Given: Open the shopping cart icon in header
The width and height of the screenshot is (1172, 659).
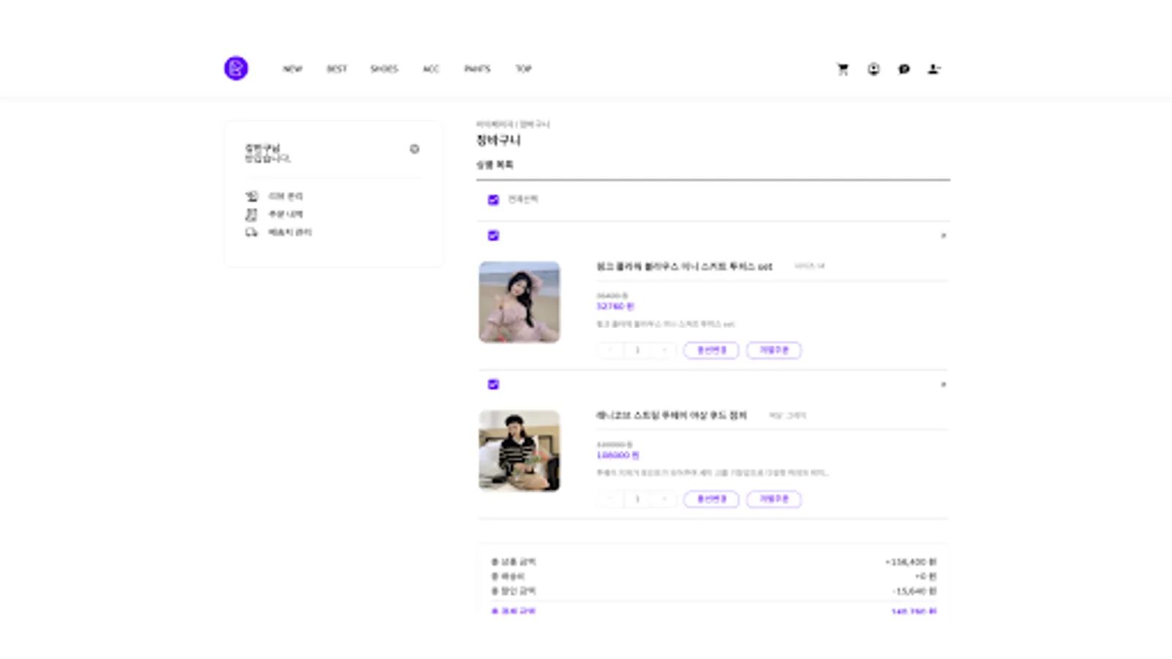Looking at the screenshot, I should coord(843,69).
